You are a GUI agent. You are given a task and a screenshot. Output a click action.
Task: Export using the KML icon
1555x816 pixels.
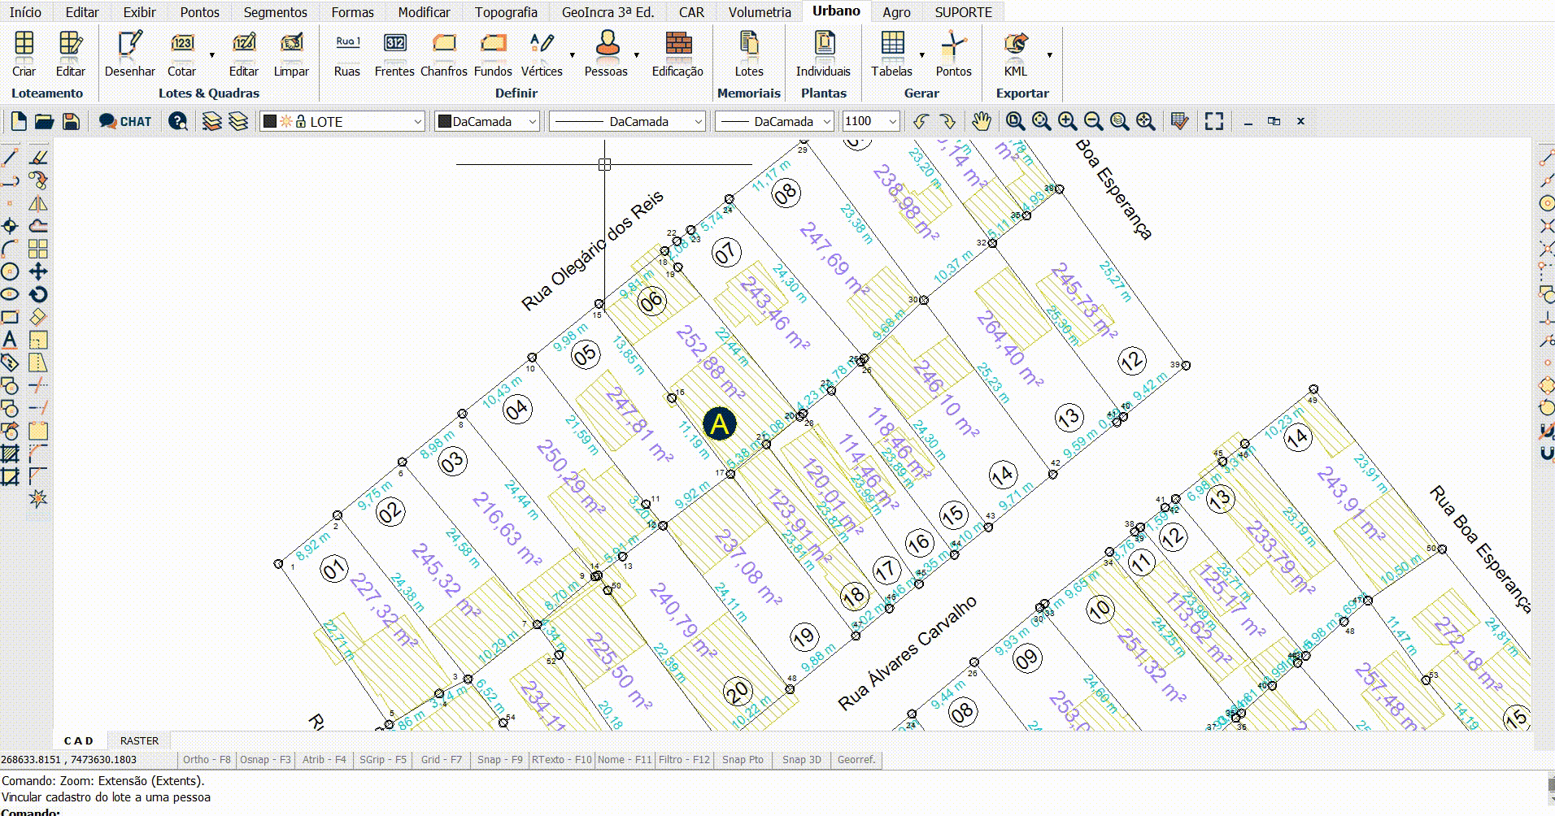pyautogui.click(x=1015, y=44)
